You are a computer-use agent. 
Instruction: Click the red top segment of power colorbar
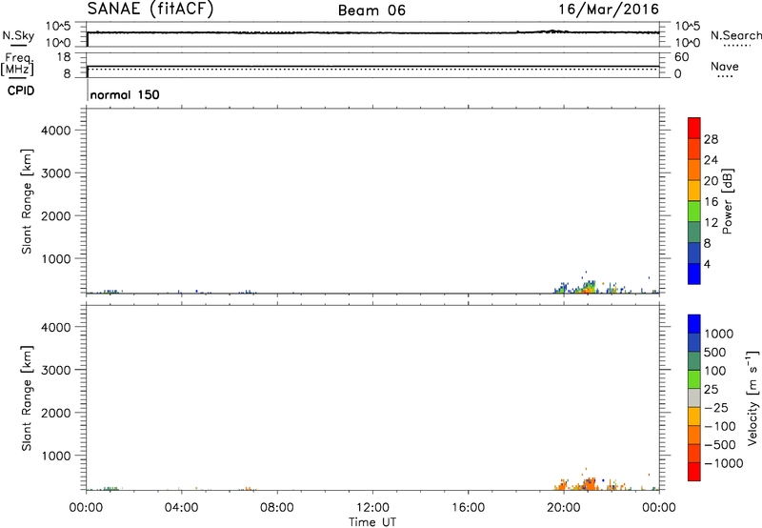pos(694,128)
